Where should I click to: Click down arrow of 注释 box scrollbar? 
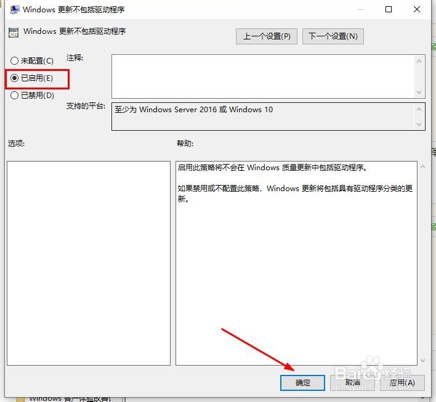419,92
